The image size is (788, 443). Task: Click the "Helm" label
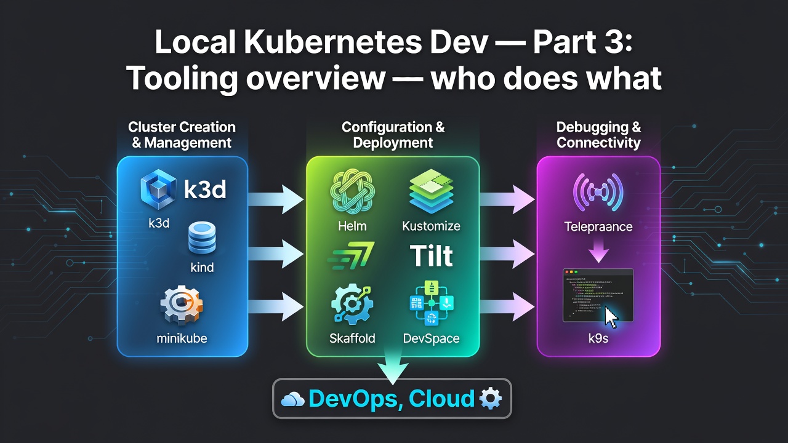point(353,226)
